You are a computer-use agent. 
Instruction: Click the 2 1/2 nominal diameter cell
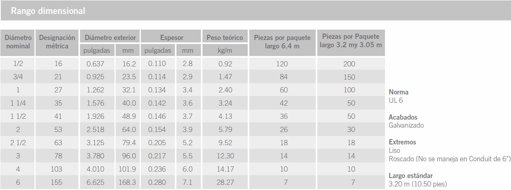tap(18, 143)
